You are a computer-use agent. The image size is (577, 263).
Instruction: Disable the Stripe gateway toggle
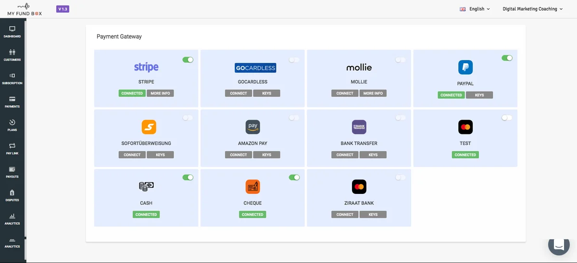pyautogui.click(x=188, y=60)
